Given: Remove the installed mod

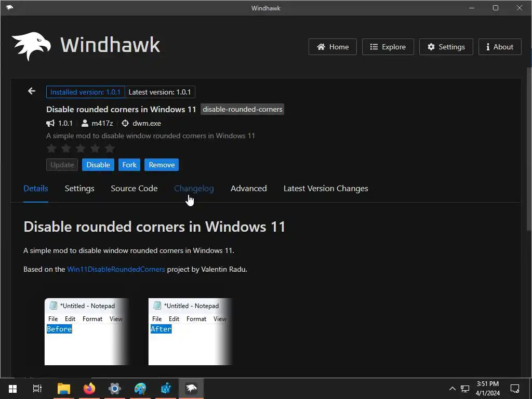Looking at the screenshot, I should tap(162, 165).
